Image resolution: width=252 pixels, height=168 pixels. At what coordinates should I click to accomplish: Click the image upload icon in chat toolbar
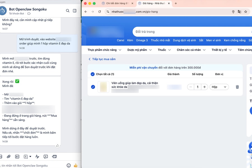(x=1, y=156)
